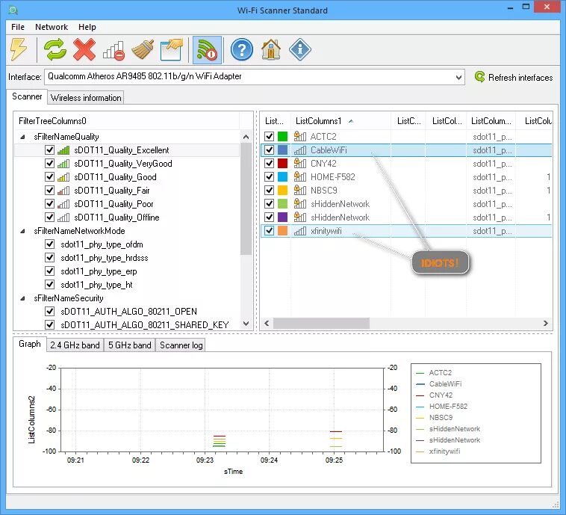Screen dimensions: 566x515
Task: Uncheck sDOT11_Quality_Excellent filter
Action: (49, 150)
